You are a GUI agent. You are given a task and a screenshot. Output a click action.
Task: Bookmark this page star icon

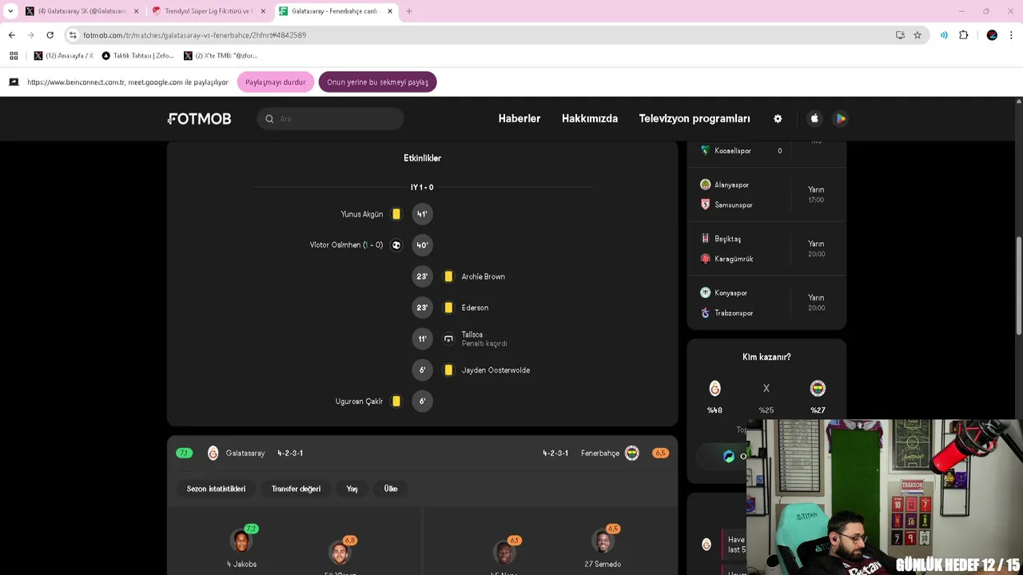point(918,35)
